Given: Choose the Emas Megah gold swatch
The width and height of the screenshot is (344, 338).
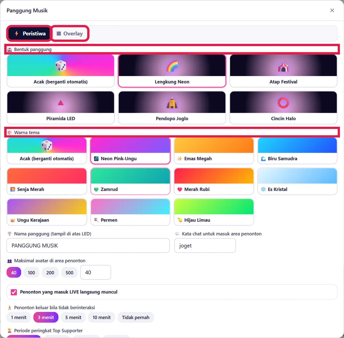Looking at the screenshot, I should [214, 145].
